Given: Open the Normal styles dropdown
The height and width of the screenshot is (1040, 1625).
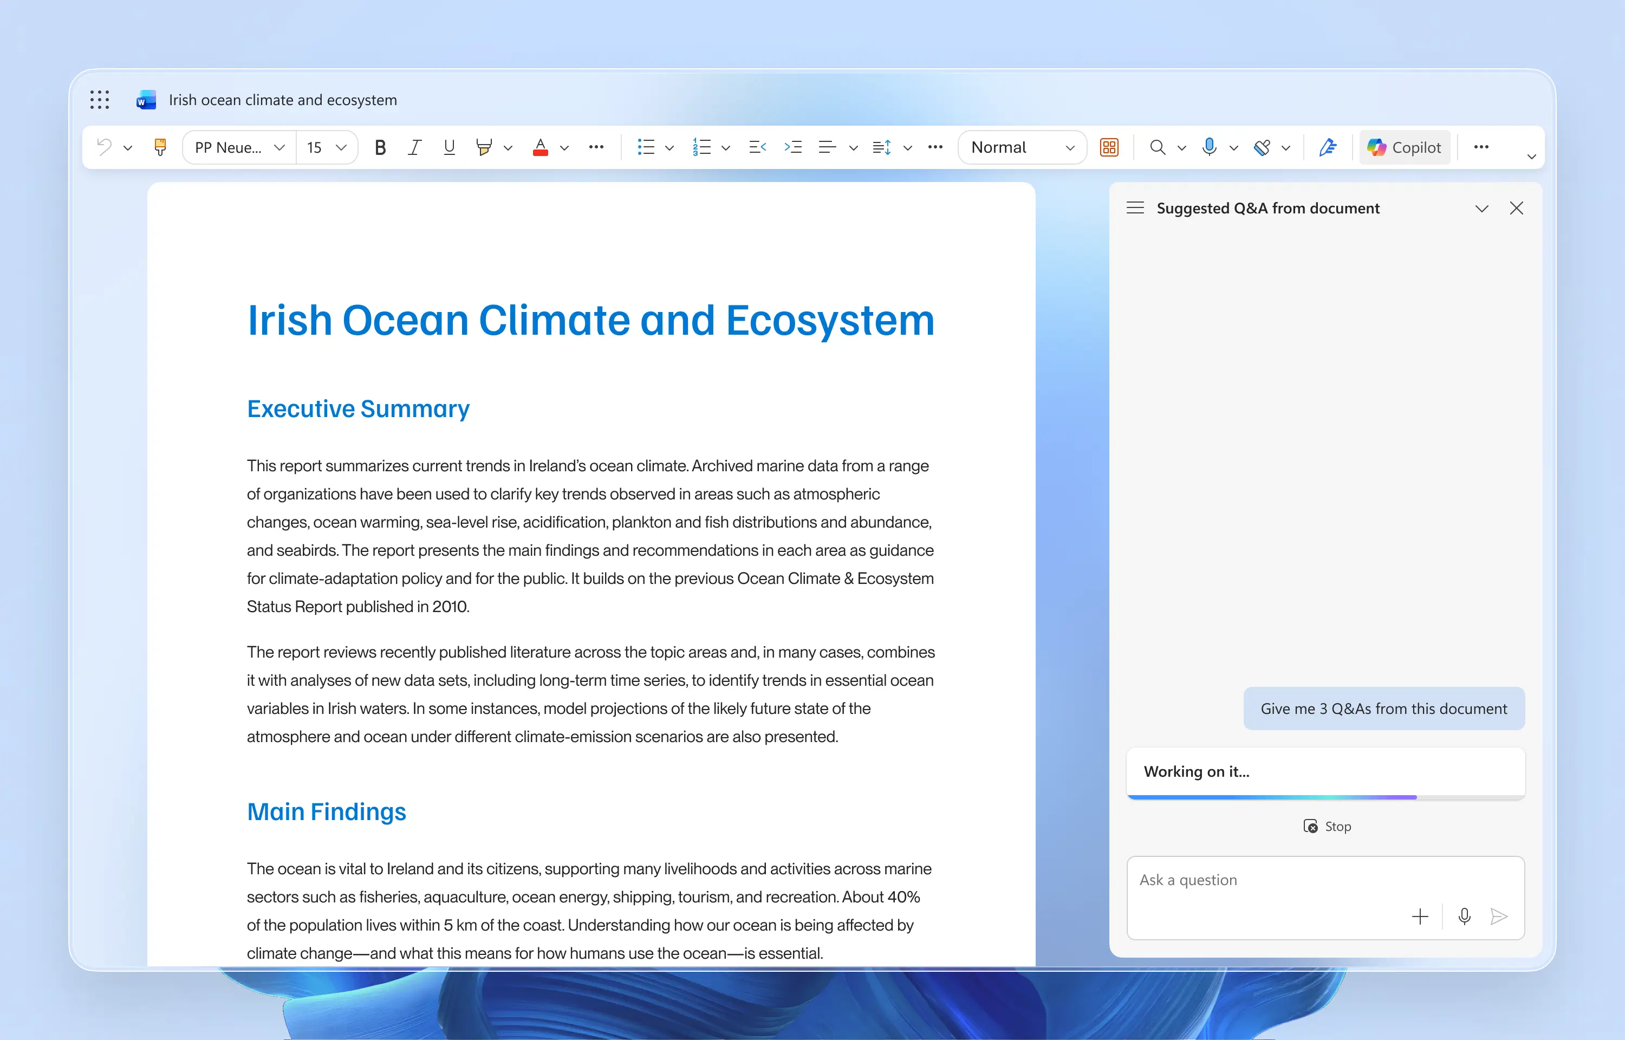Looking at the screenshot, I should point(1022,147).
